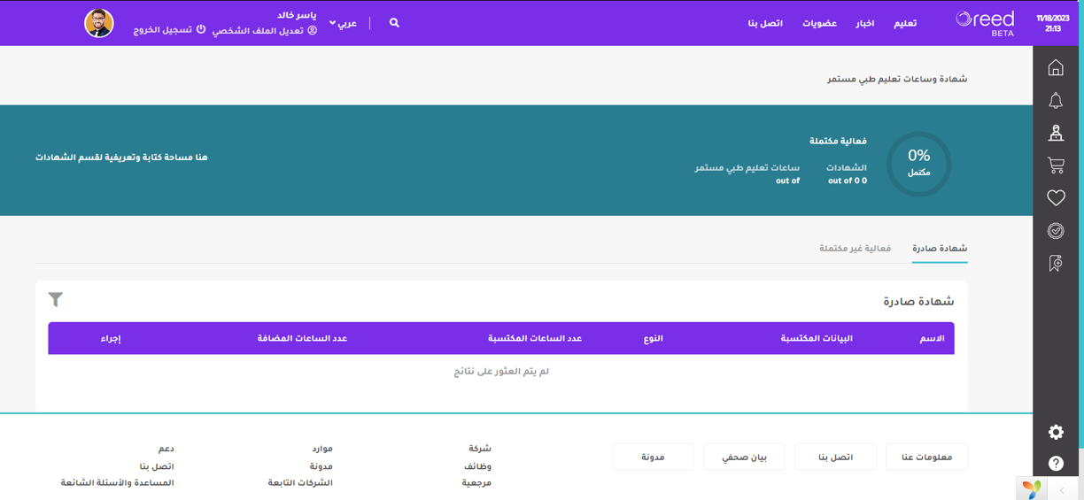The image size is (1084, 500).
Task: Click the certificate checkmark badge icon
Action: click(x=1056, y=231)
